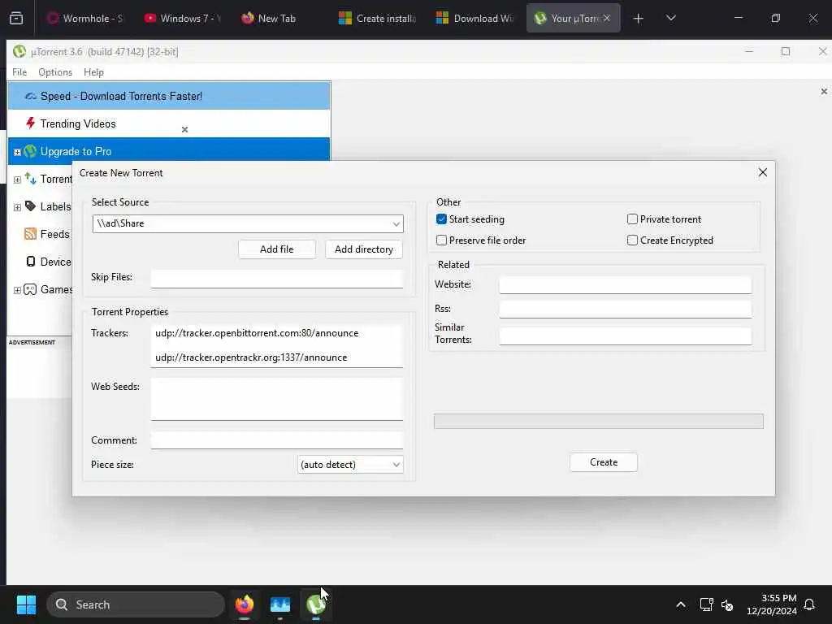Click the Web Seeds text area
Viewport: 832px width, 624px height.
(276, 399)
